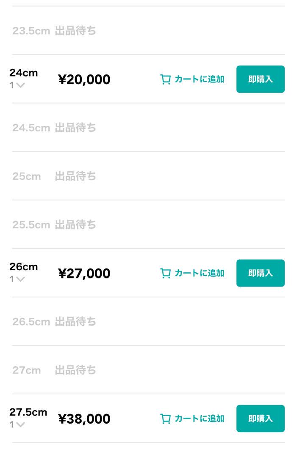Select the 27cm awaiting-listing row
The height and width of the screenshot is (459, 297).
(148, 370)
